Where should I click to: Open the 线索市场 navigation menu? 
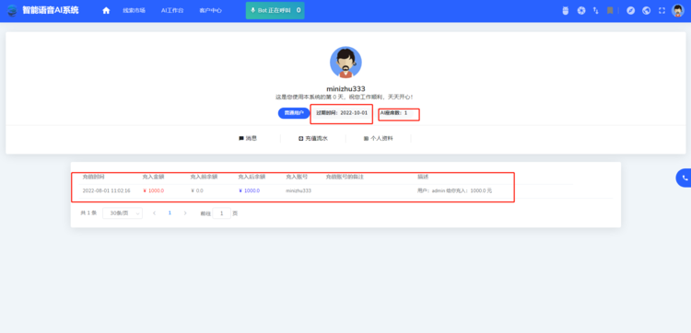[x=134, y=10]
